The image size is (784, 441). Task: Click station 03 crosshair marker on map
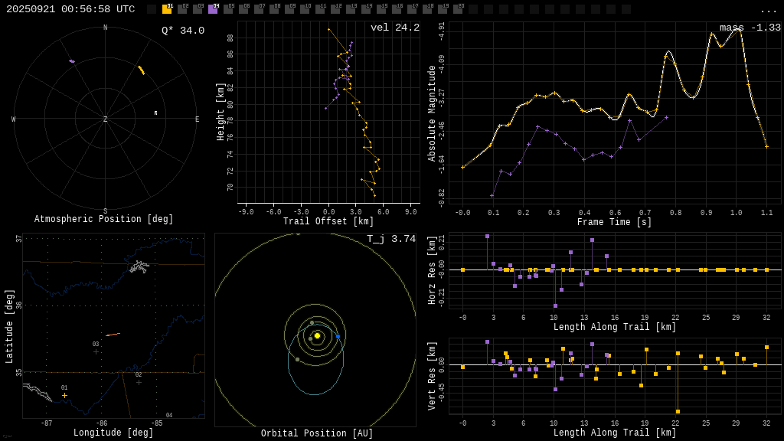tap(96, 351)
